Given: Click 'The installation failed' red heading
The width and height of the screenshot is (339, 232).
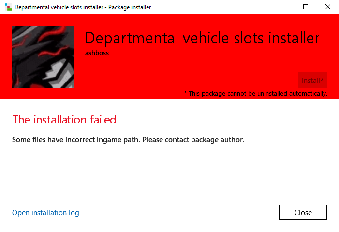Looking at the screenshot, I should tap(64, 119).
